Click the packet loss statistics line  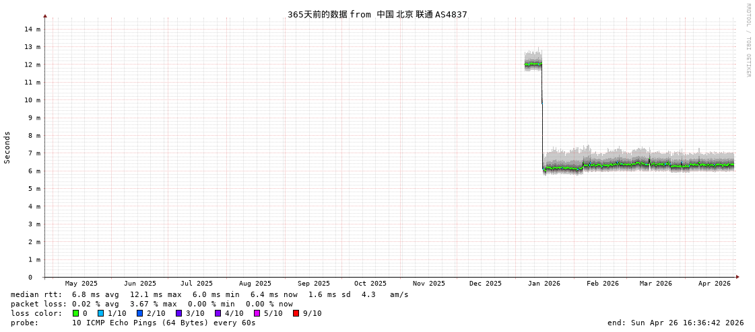point(152,304)
